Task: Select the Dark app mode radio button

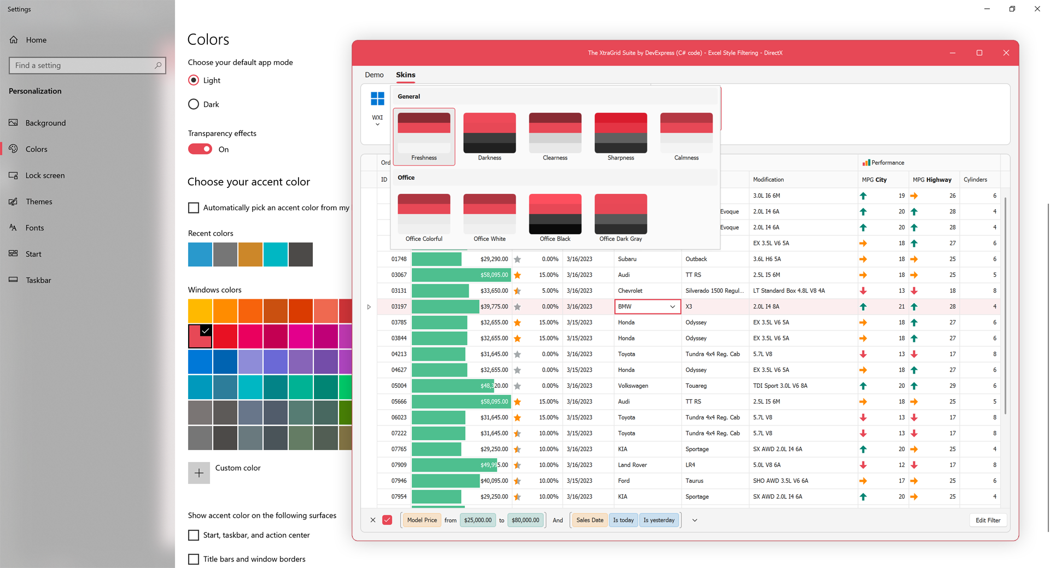Action: pos(194,104)
